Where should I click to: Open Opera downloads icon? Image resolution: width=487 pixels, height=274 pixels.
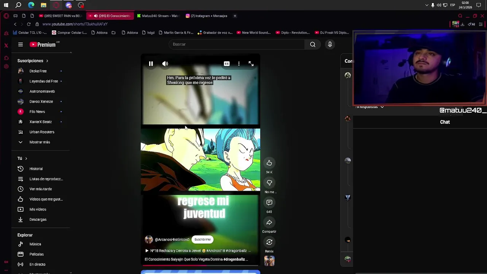pyautogui.click(x=462, y=24)
